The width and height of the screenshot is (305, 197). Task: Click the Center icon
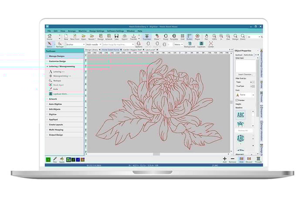211,44
